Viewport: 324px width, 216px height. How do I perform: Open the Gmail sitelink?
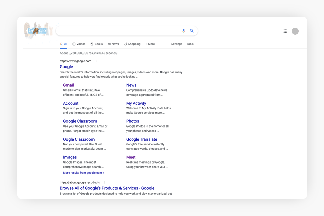click(68, 85)
